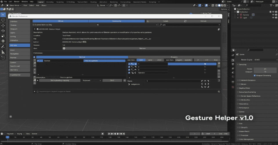Image resolution: width=278 pixels, height=145 pixels.
Task: Open the Render Engine EEVEE dropdown
Action: (x=266, y=60)
